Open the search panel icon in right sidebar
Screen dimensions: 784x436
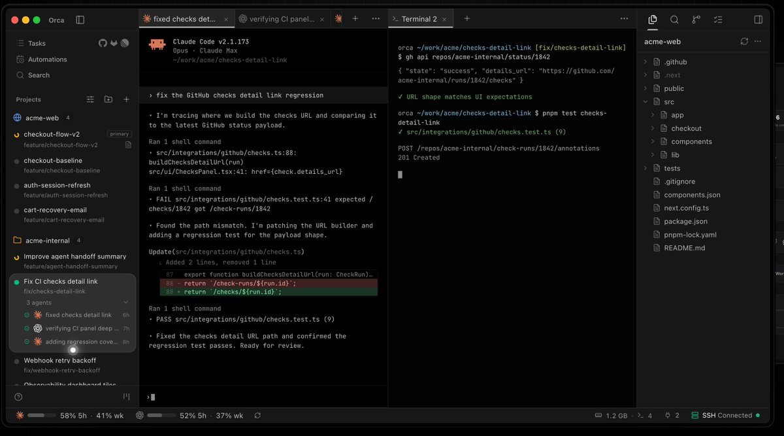[x=674, y=20]
